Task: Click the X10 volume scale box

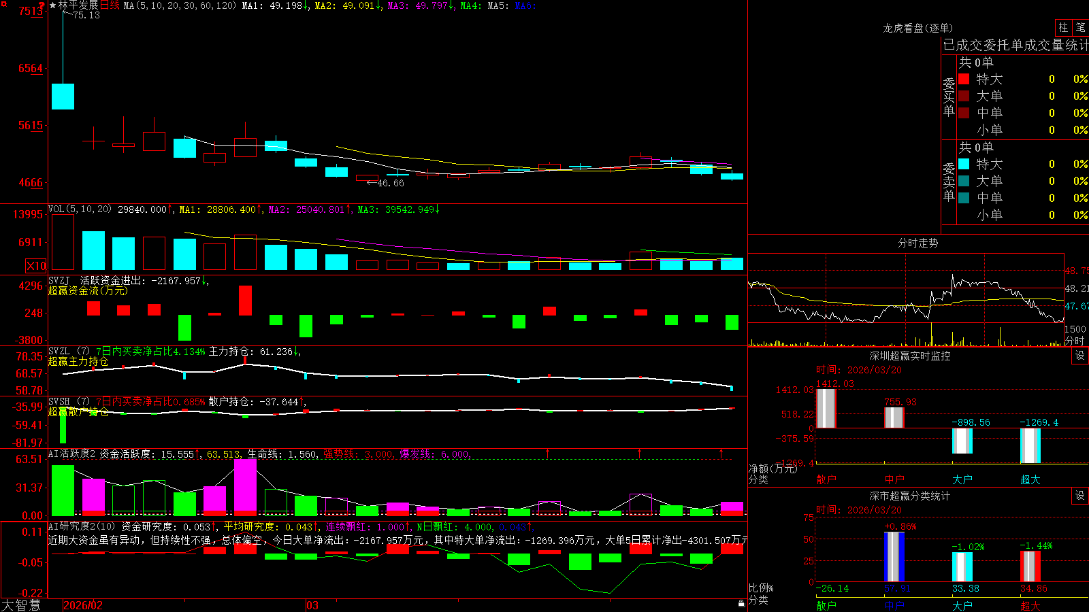Action: 36,266
